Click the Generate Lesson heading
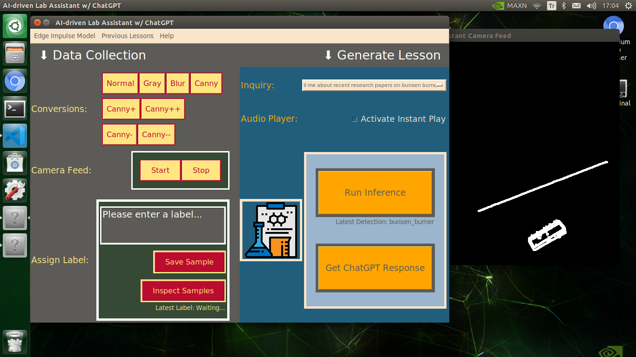The image size is (636, 357). [389, 55]
